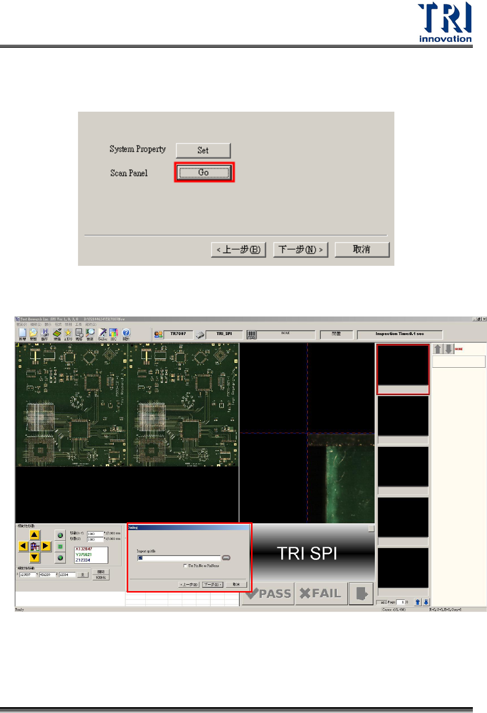Screen dimensions: 487x713
Task: Click the TR7007 label box
Action: coord(178,335)
